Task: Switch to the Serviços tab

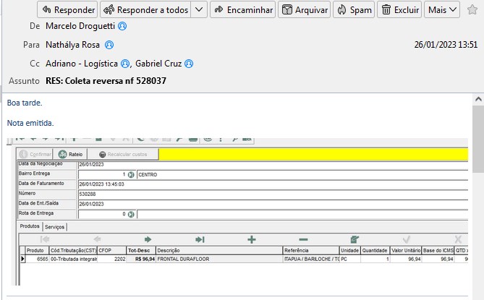Action: click(x=55, y=226)
